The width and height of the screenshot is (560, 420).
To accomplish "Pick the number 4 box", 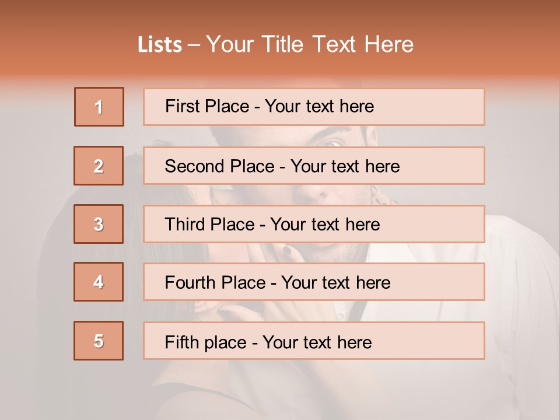I will 99,282.
